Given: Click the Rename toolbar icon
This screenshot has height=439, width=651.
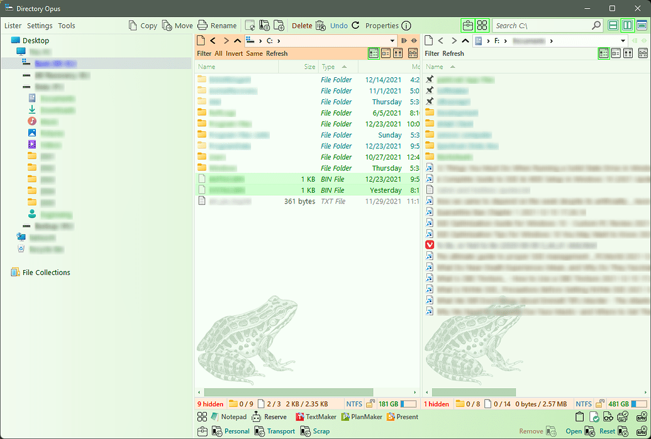Looking at the screenshot, I should coord(202,26).
